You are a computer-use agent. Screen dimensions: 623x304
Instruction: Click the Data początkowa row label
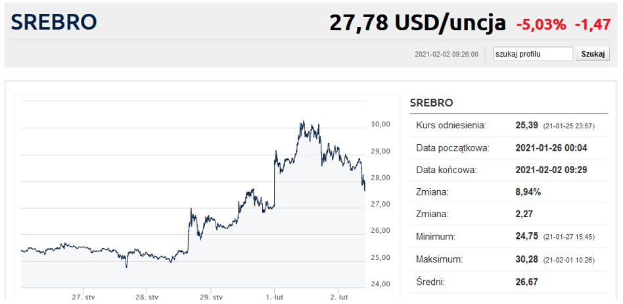(x=452, y=147)
